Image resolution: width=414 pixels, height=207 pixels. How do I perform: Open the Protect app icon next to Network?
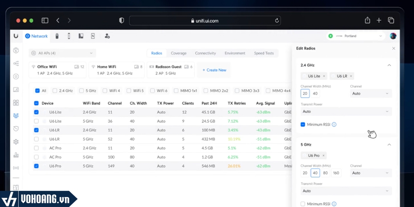[x=57, y=36]
